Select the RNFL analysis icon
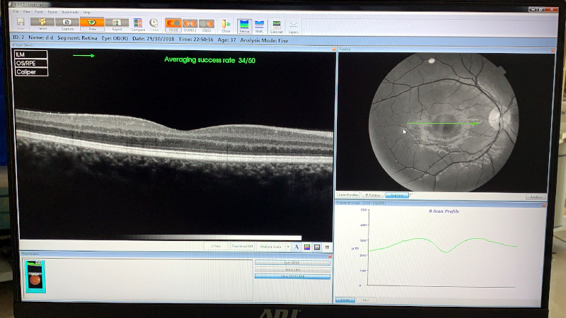This screenshot has width=566, height=318. tap(260, 25)
